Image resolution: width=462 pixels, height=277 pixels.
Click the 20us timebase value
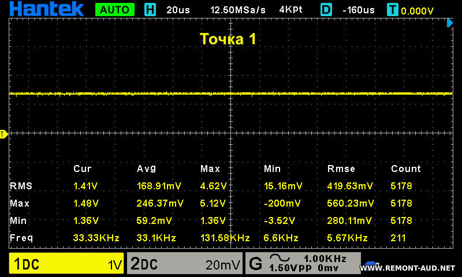(178, 10)
